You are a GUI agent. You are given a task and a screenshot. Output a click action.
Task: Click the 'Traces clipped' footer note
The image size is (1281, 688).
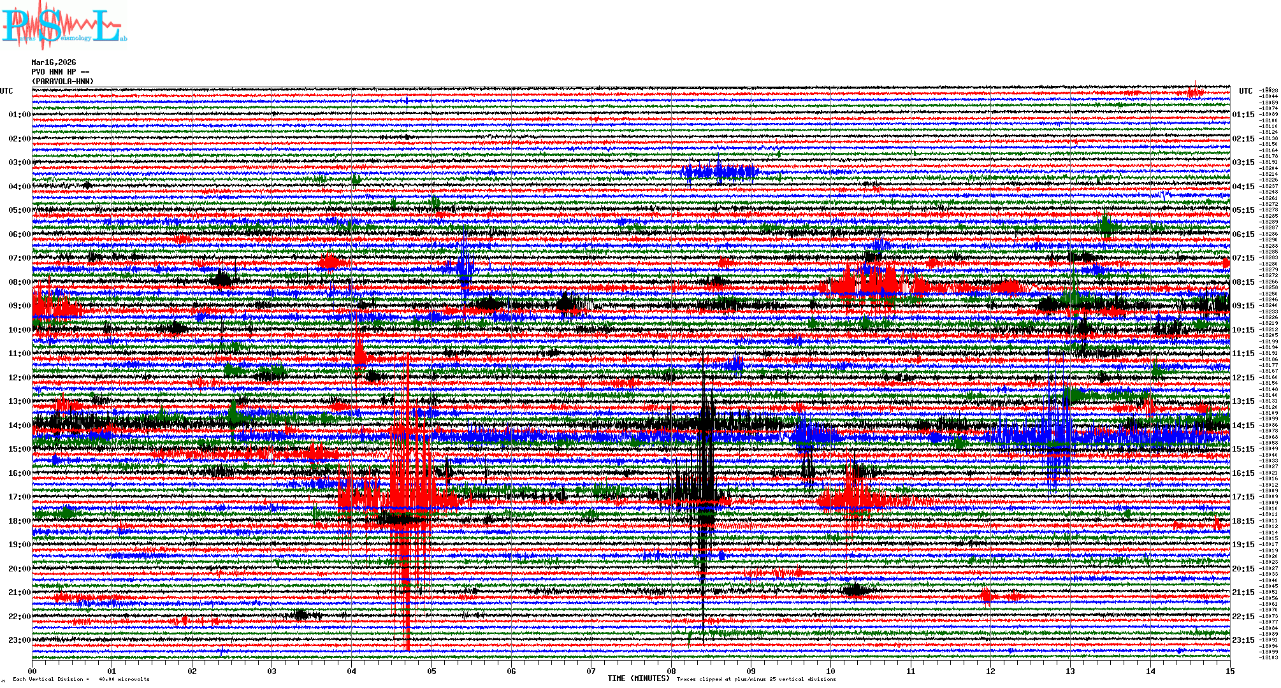[x=756, y=679]
